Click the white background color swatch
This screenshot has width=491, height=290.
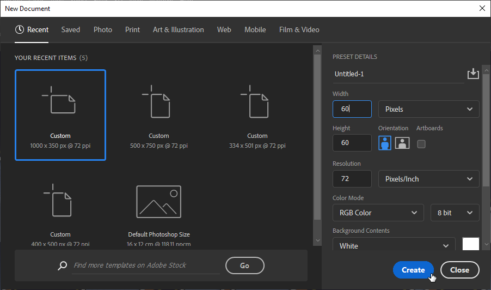pyautogui.click(x=470, y=245)
